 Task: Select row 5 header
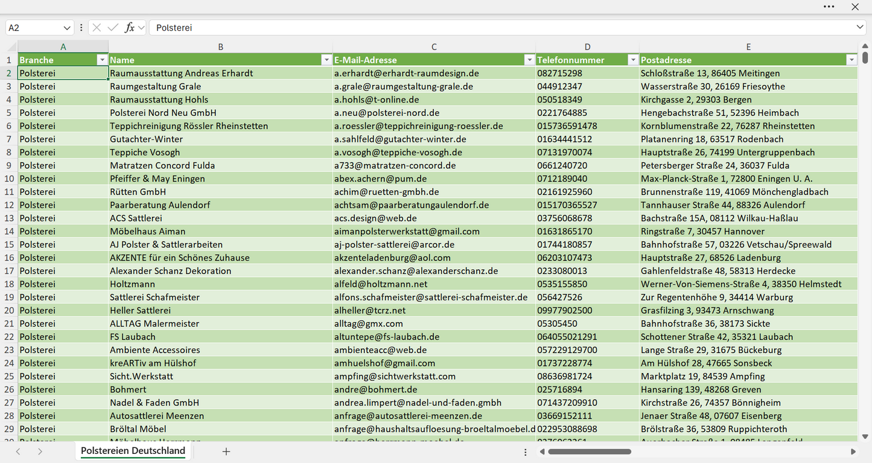pyautogui.click(x=9, y=113)
